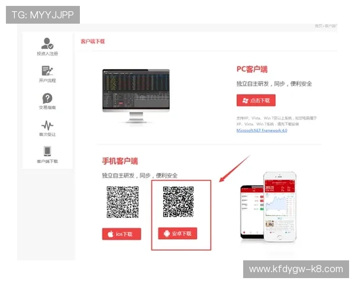Click the 安卓下载 button
This screenshot has height=284, width=355.
(177, 234)
